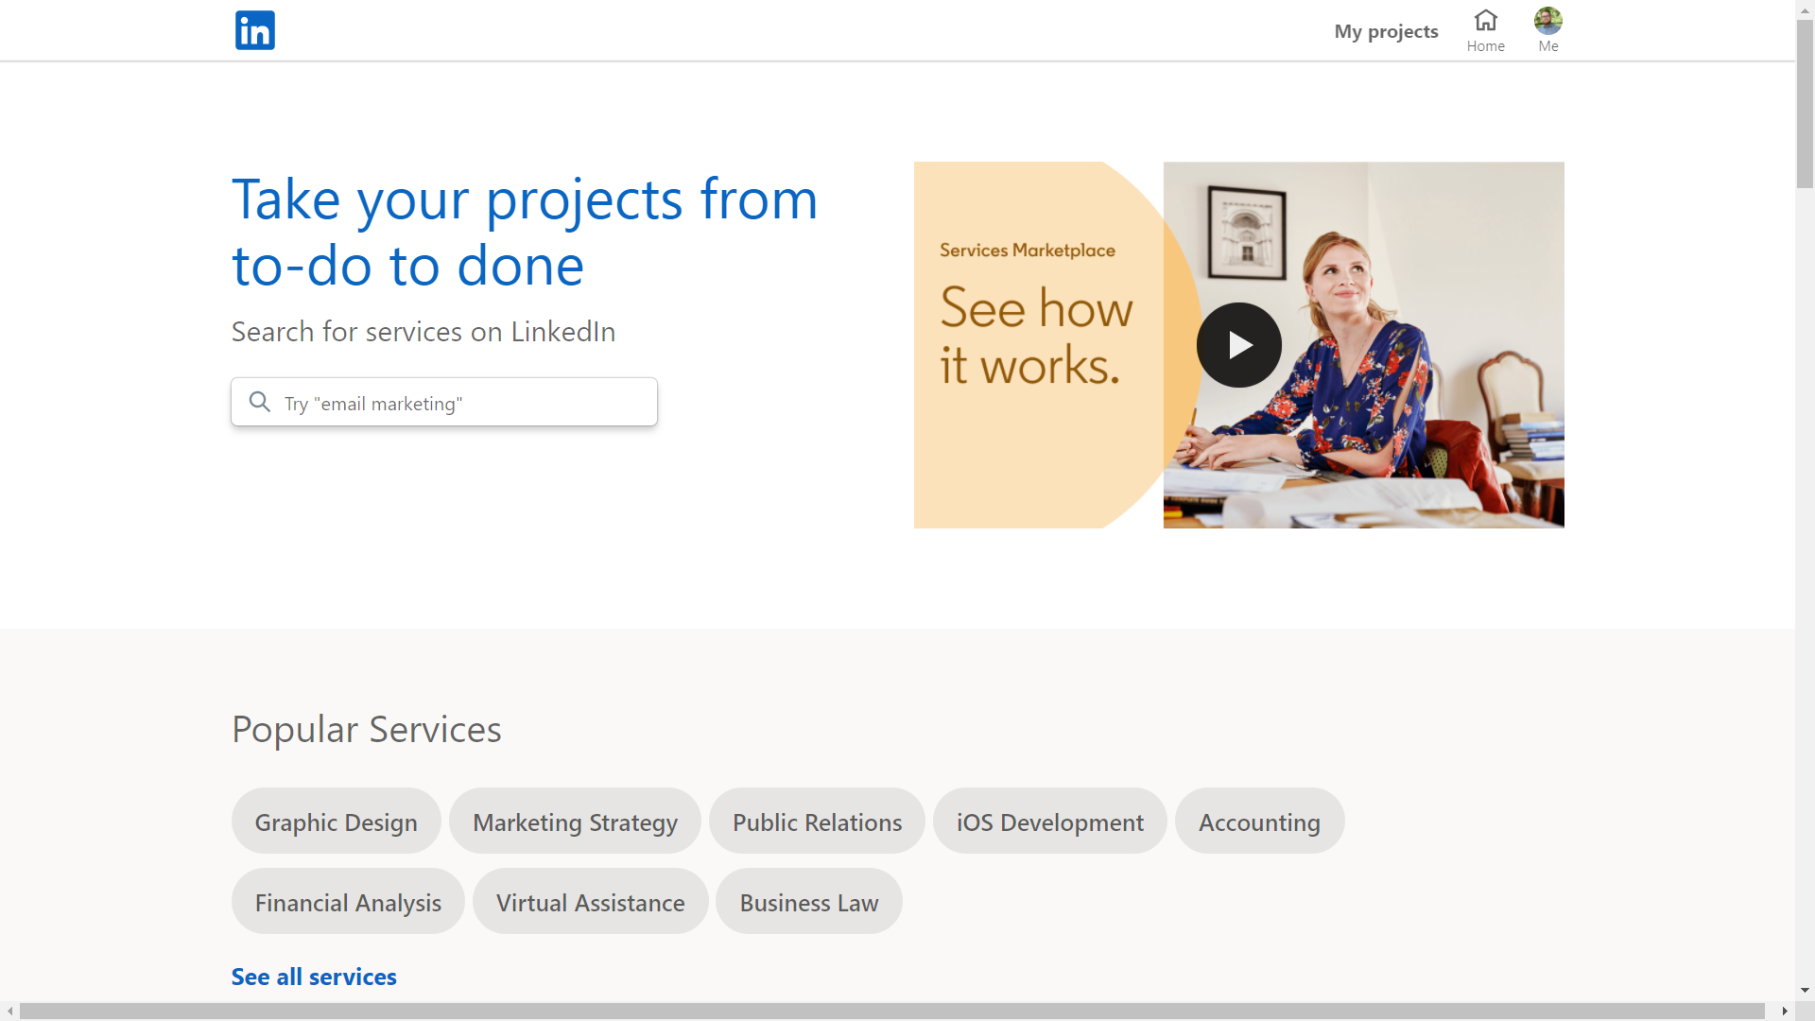The image size is (1815, 1021).
Task: Open the Business Law service pill
Action: (x=808, y=902)
